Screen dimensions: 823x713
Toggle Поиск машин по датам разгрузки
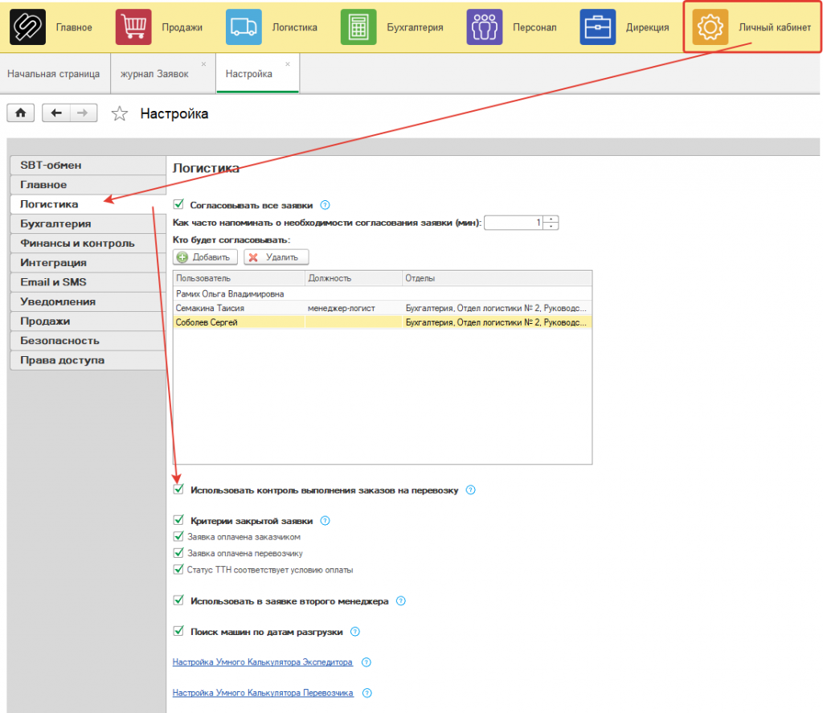pyautogui.click(x=178, y=631)
